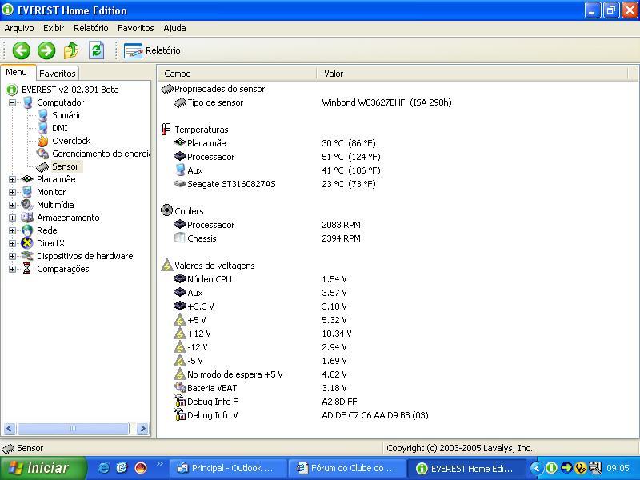
Task: Click the Valores de voltagens warning icon
Action: pyautogui.click(x=167, y=266)
